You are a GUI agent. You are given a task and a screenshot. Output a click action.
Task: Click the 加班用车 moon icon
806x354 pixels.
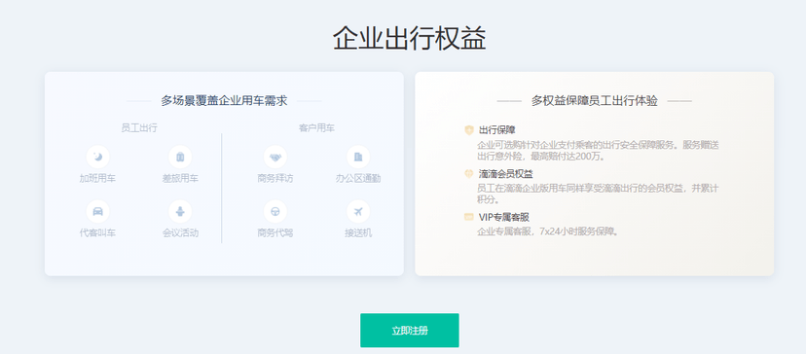pos(97,157)
